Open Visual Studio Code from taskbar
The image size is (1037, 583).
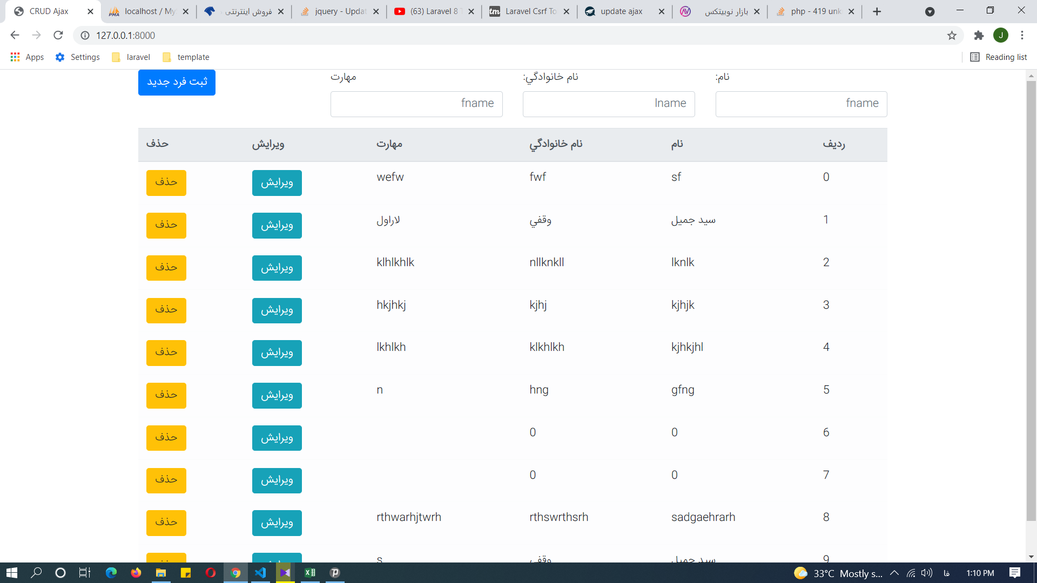tap(260, 573)
